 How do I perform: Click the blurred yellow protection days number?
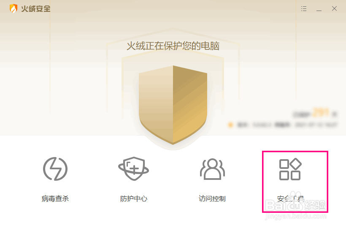(321, 113)
